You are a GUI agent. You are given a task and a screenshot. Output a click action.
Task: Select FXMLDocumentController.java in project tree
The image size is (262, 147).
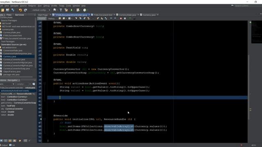pyautogui.click(x=17, y=38)
